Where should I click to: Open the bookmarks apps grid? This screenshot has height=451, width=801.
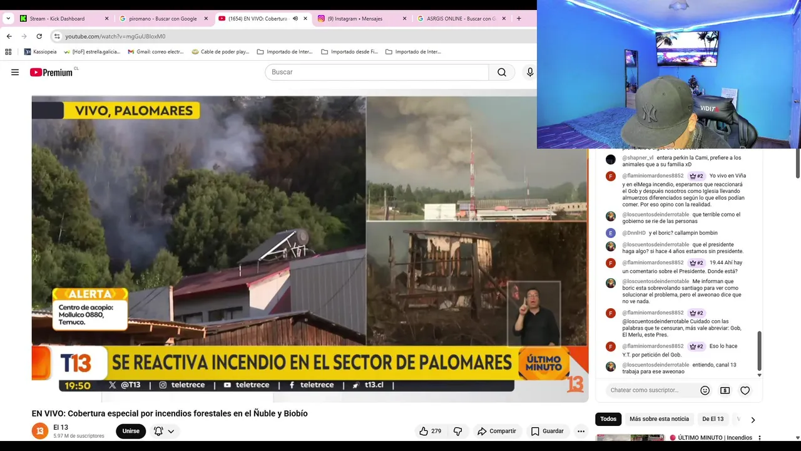click(x=8, y=52)
